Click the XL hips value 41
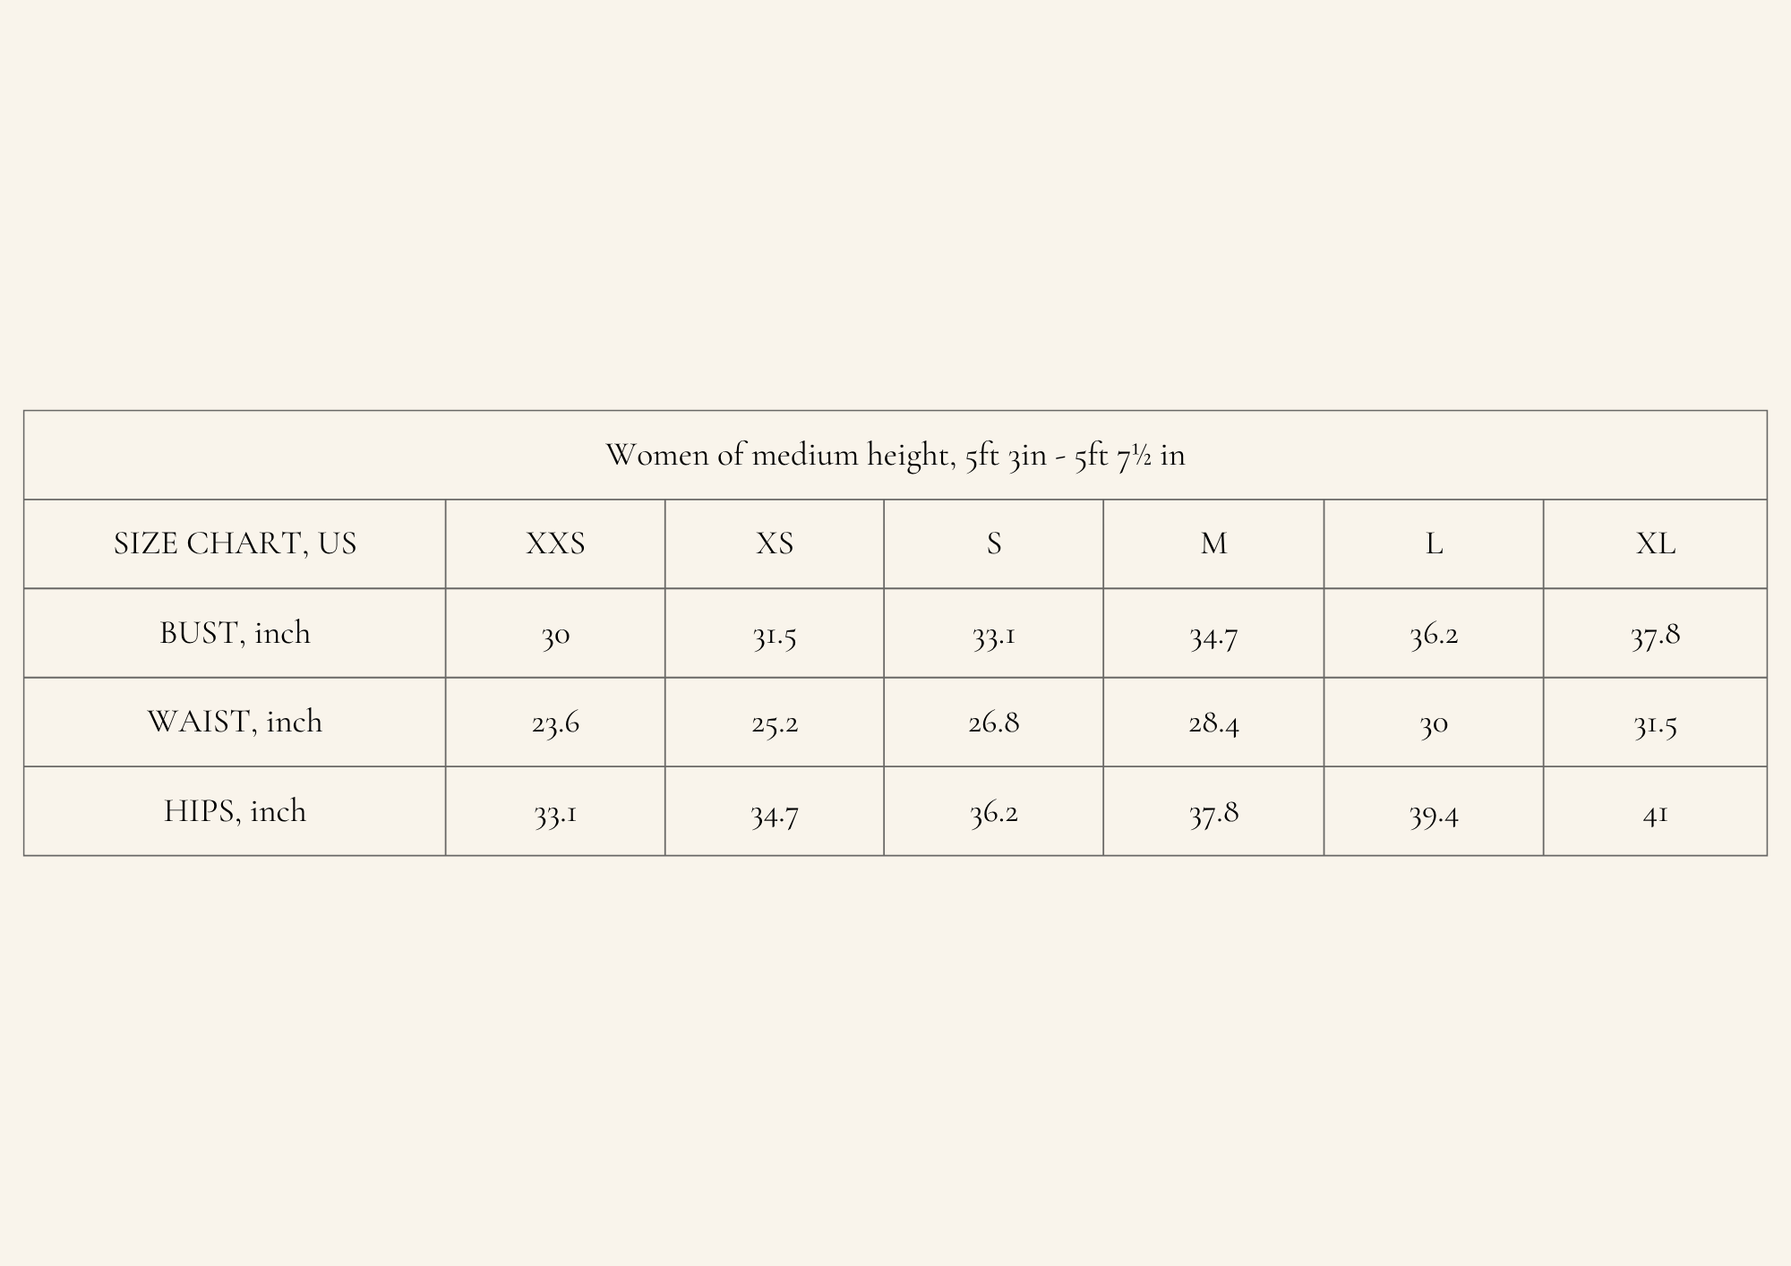The height and width of the screenshot is (1266, 1791). coord(1655,815)
